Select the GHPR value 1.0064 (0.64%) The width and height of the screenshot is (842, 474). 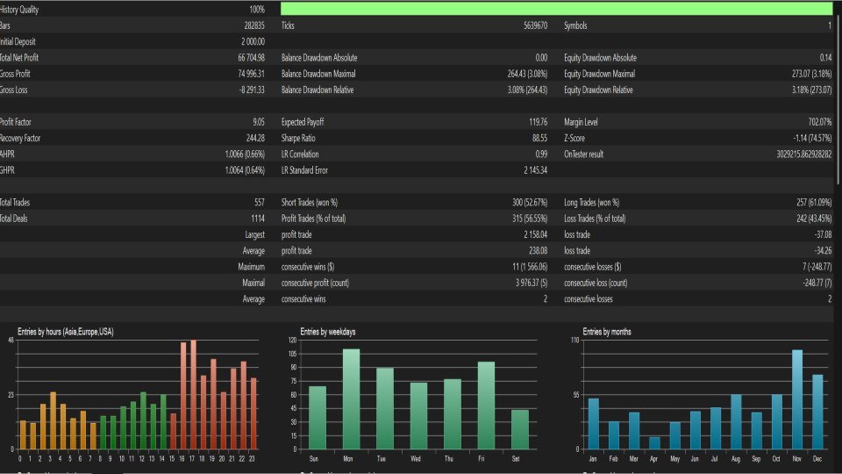[245, 170]
